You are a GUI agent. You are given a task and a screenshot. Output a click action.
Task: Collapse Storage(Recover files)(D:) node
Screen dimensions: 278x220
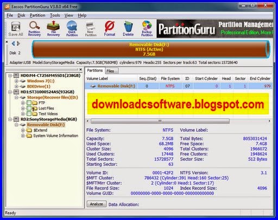click(x=16, y=97)
